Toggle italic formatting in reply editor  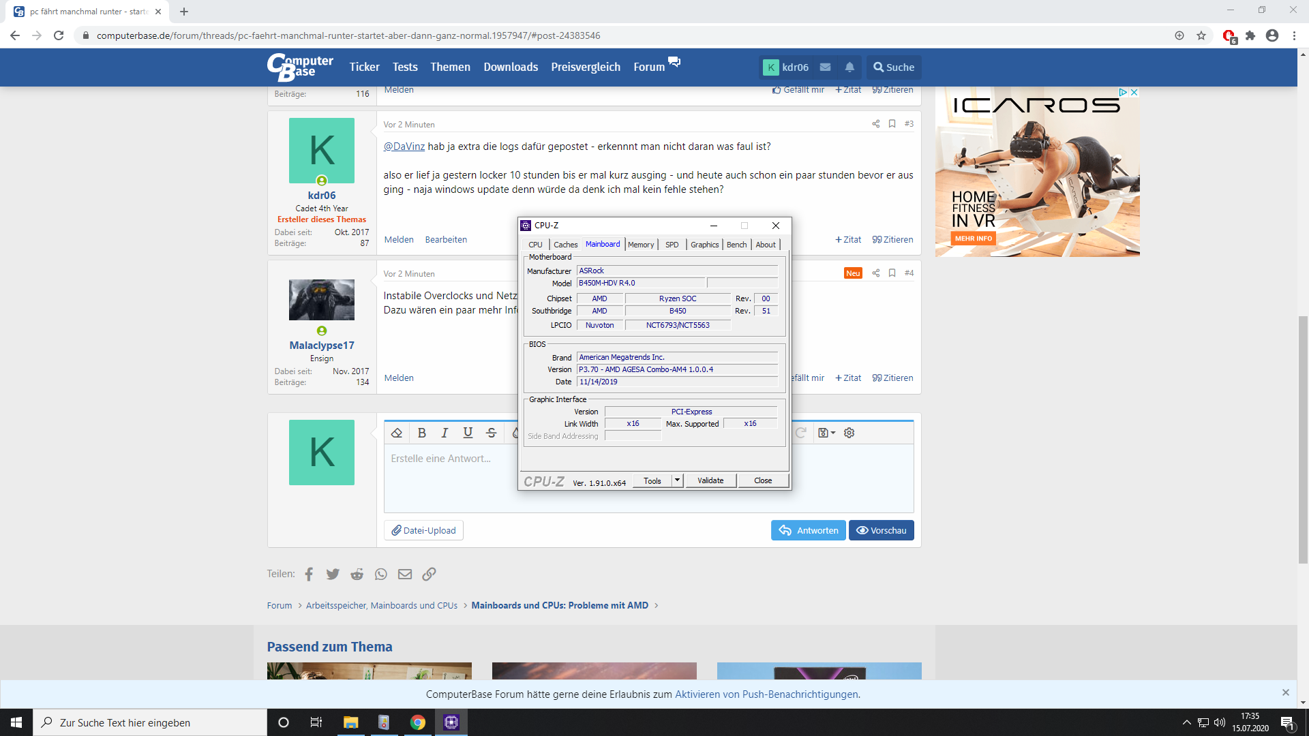[x=445, y=433]
